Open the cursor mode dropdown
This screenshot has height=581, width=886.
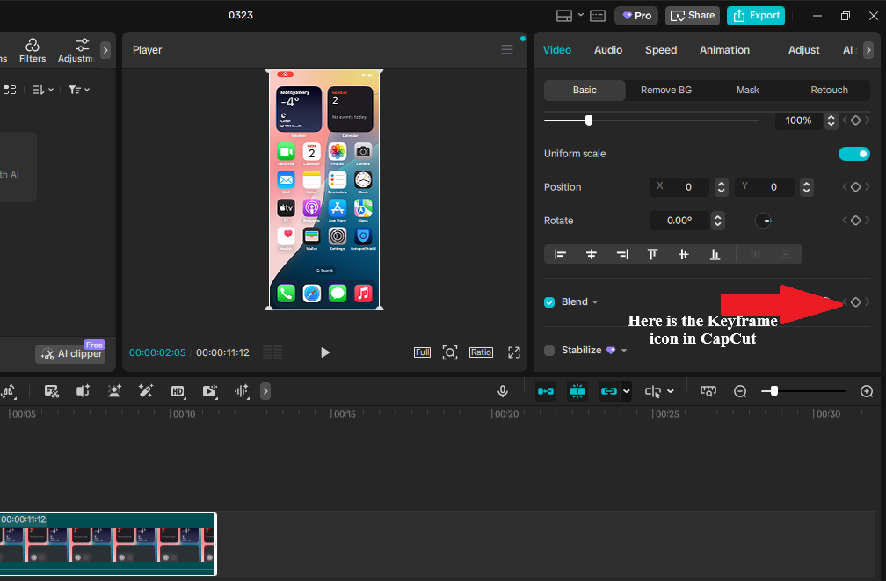(670, 391)
